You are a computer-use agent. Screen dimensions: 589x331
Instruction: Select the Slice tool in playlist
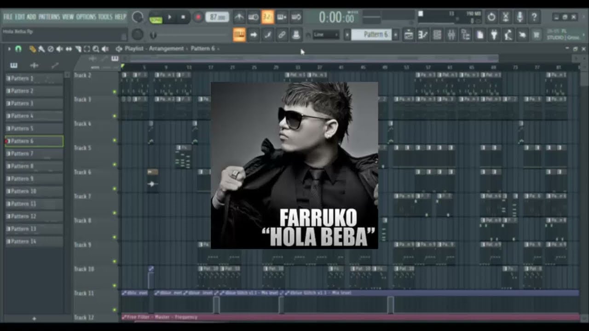78,49
